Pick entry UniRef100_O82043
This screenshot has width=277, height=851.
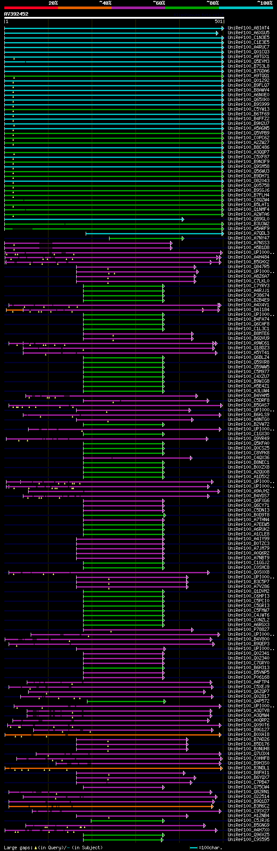click(x=248, y=181)
